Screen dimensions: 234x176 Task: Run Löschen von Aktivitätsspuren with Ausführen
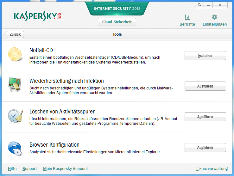[x=205, y=117]
